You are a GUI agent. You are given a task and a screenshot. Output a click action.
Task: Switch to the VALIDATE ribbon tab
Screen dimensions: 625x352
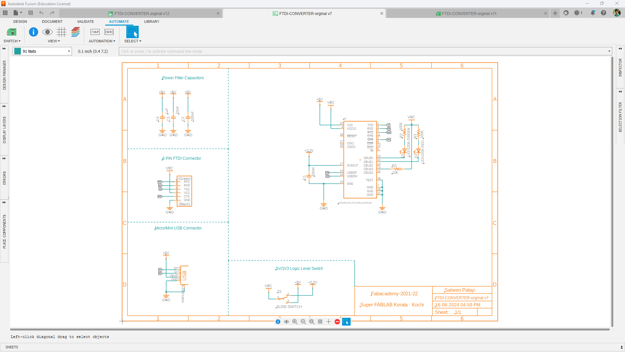pos(85,22)
